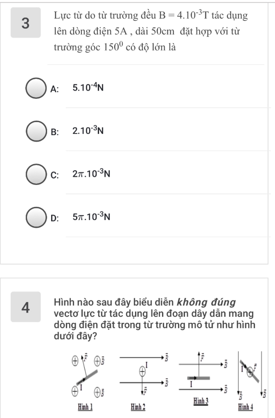Click the question 3 text about Lực từ

tap(151, 31)
